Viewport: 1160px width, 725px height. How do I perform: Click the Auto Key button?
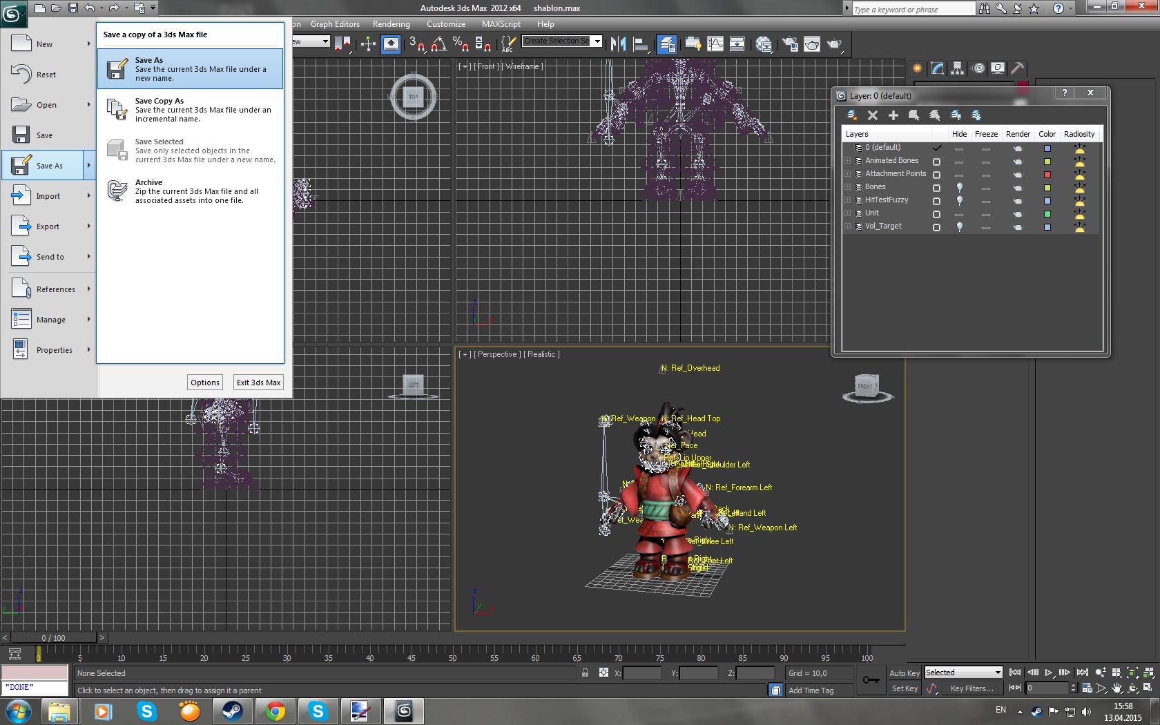pyautogui.click(x=905, y=673)
